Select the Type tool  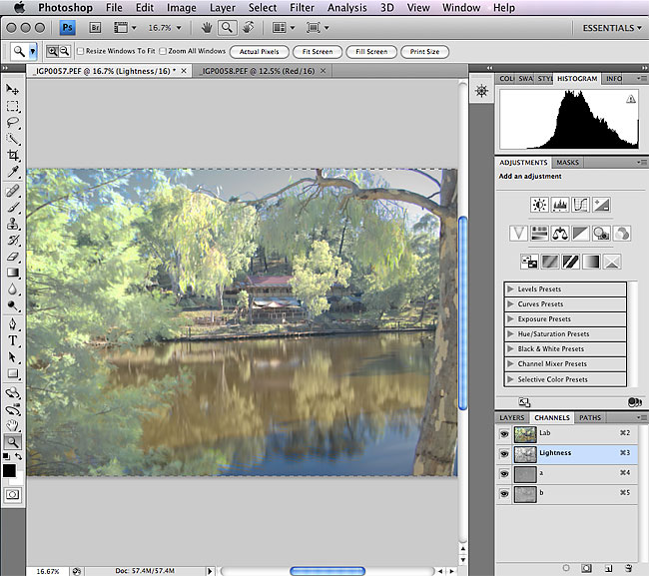[13, 339]
